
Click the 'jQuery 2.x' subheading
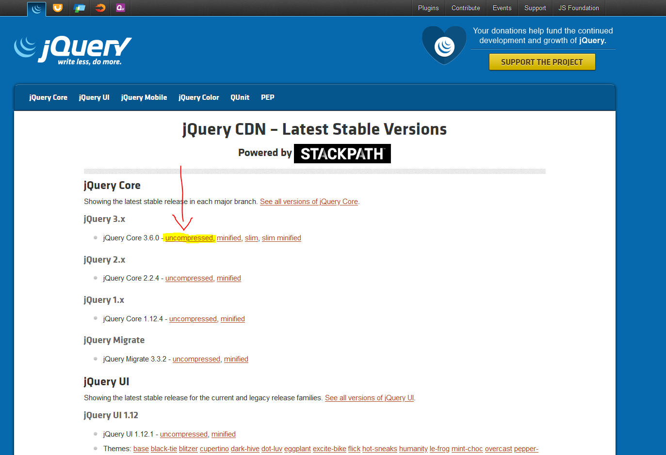click(x=104, y=260)
